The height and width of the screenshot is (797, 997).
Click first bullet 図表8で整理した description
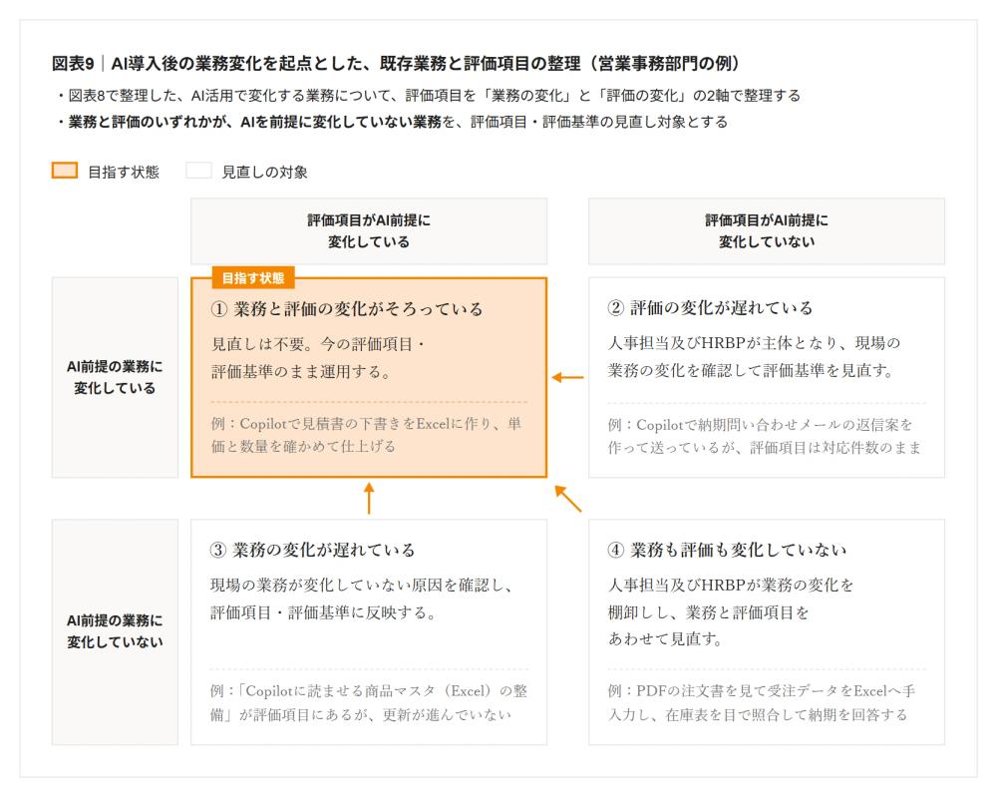click(428, 96)
